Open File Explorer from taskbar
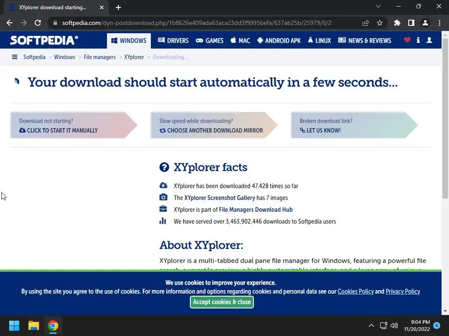This screenshot has width=449, height=336. tap(33, 325)
